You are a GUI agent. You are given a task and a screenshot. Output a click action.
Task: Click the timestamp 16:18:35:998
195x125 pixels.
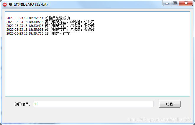34,30
